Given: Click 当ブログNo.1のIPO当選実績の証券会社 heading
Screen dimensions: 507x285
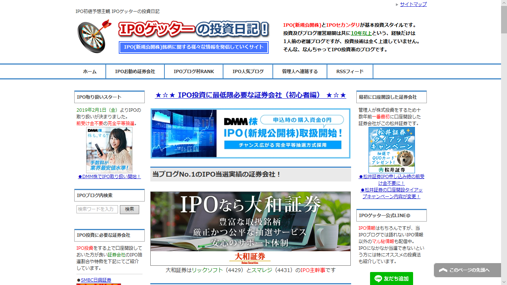Looking at the screenshot, I should click(x=251, y=174).
